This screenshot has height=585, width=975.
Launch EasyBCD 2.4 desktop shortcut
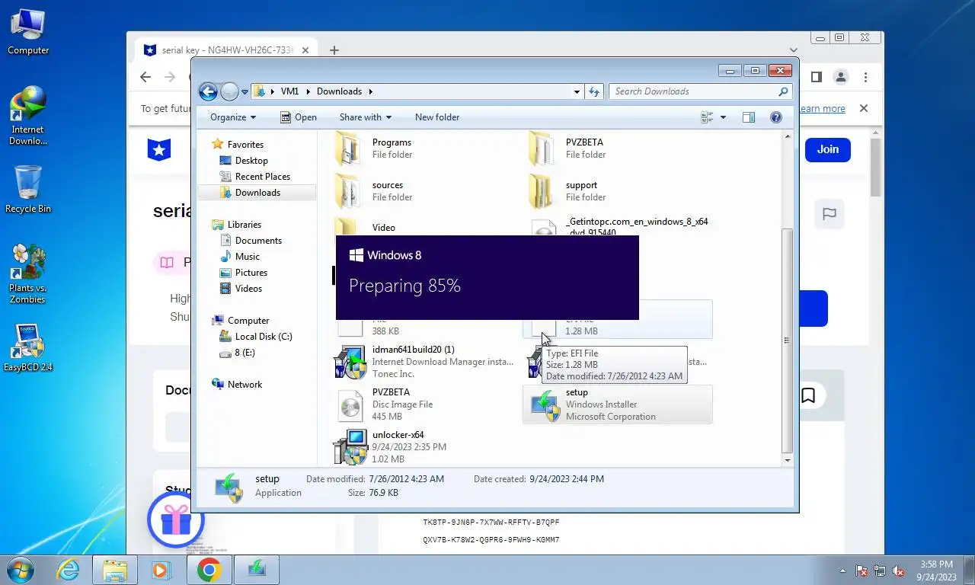pos(28,348)
